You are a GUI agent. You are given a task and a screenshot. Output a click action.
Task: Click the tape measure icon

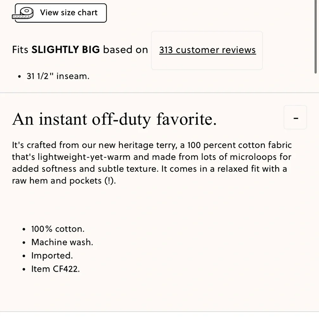point(23,13)
